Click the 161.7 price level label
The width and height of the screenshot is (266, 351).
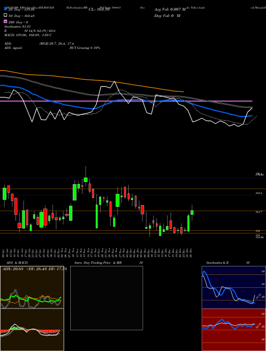click(x=259, y=212)
